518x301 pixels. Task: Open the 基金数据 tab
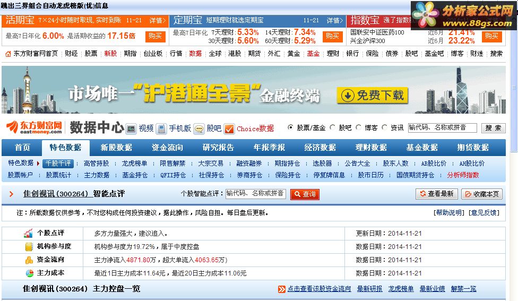[x=422, y=148]
